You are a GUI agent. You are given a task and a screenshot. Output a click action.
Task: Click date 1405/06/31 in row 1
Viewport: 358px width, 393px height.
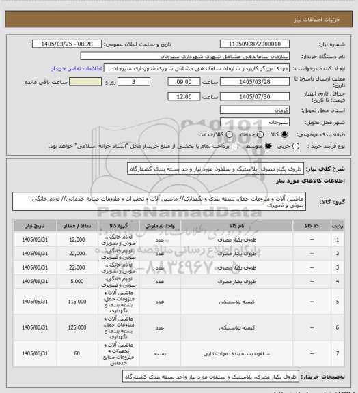tap(35, 240)
